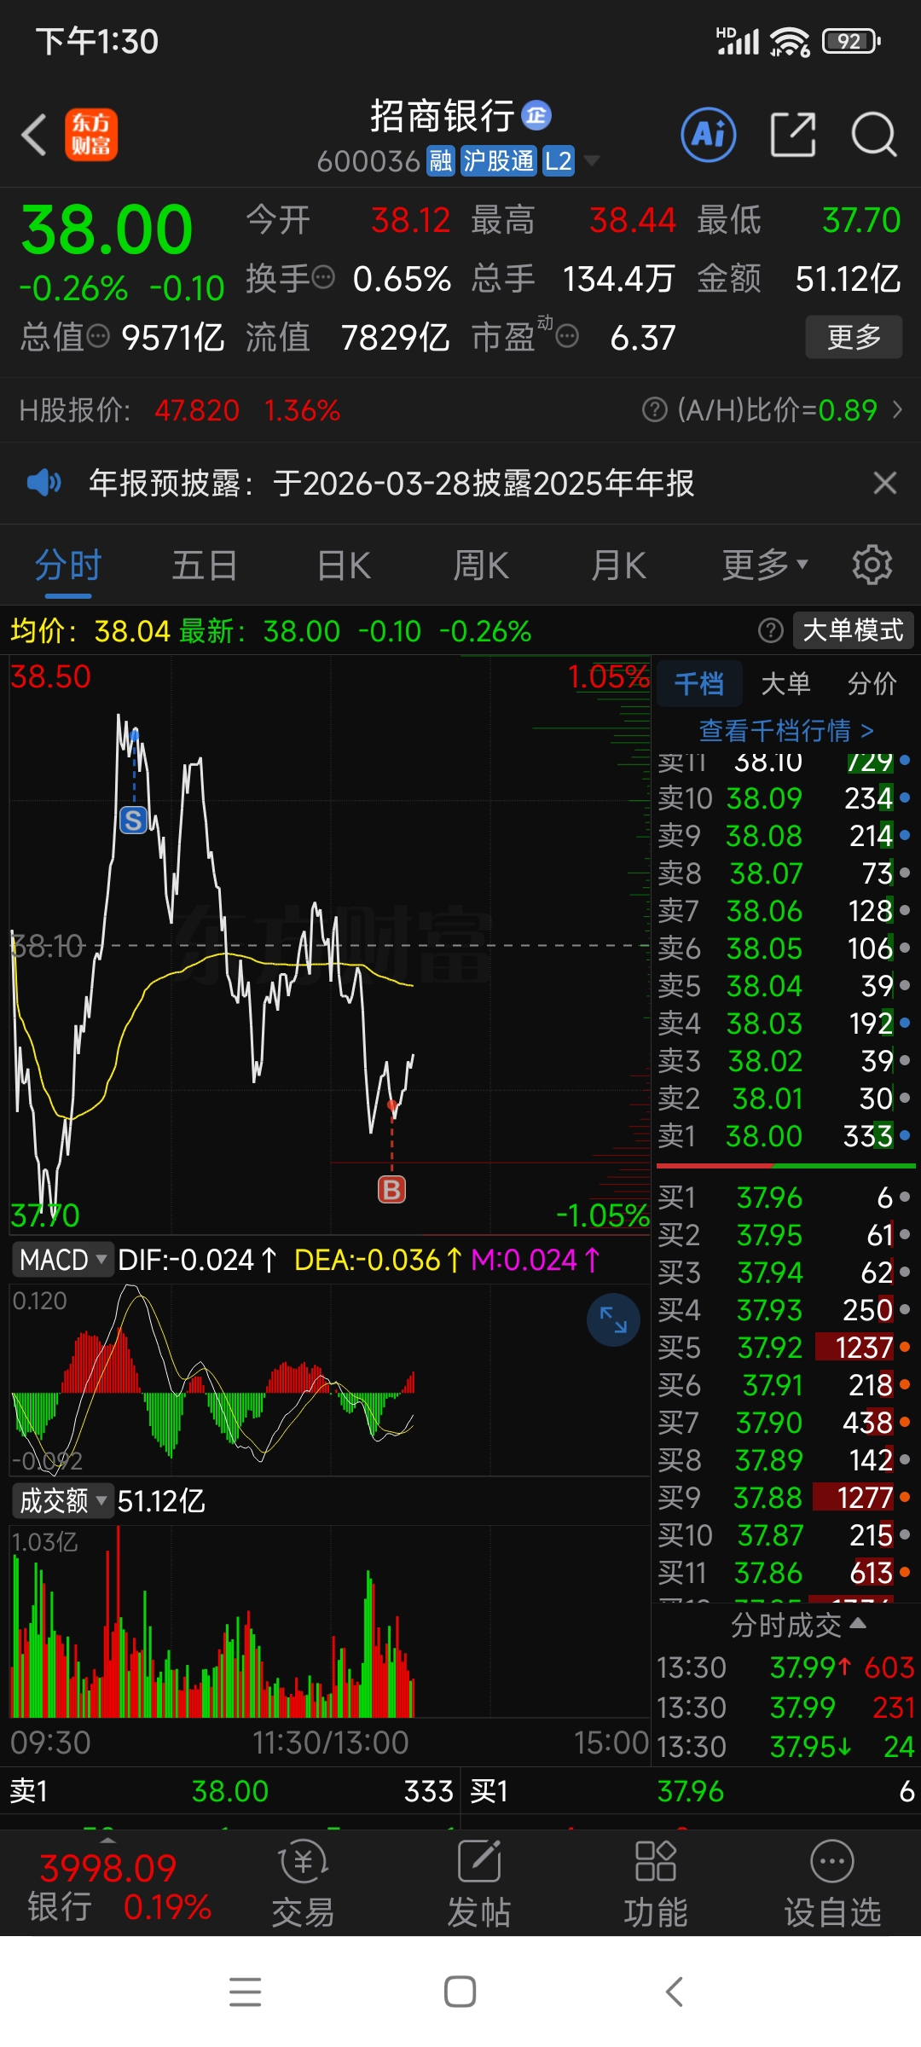Image resolution: width=921 pixels, height=2047 pixels.
Task: Tap the share icon
Action: coord(793,135)
